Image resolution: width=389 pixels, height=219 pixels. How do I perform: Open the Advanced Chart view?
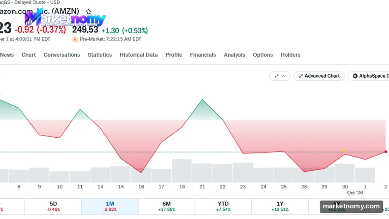coord(319,76)
